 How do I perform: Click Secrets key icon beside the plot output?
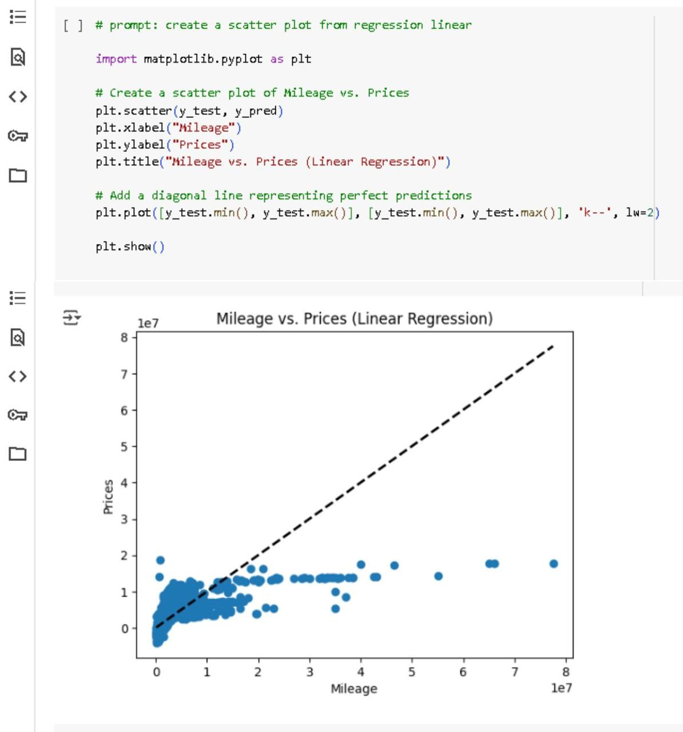pos(18,415)
